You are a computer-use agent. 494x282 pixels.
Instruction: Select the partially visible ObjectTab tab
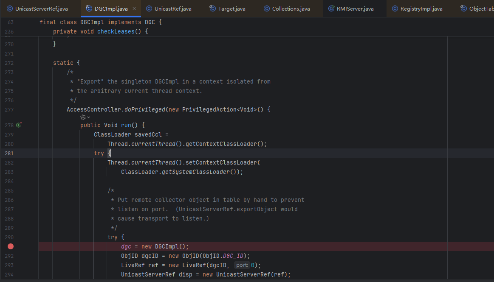click(x=481, y=8)
